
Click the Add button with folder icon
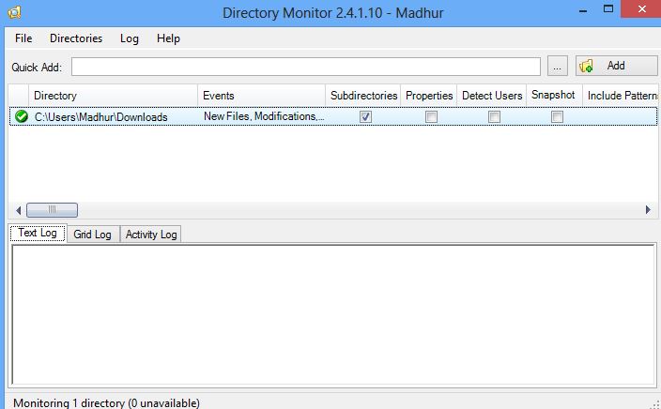617,66
